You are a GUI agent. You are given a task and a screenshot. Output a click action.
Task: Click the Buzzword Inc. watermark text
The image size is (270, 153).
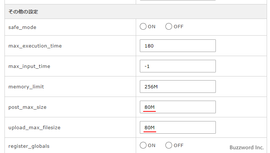[x=247, y=147]
